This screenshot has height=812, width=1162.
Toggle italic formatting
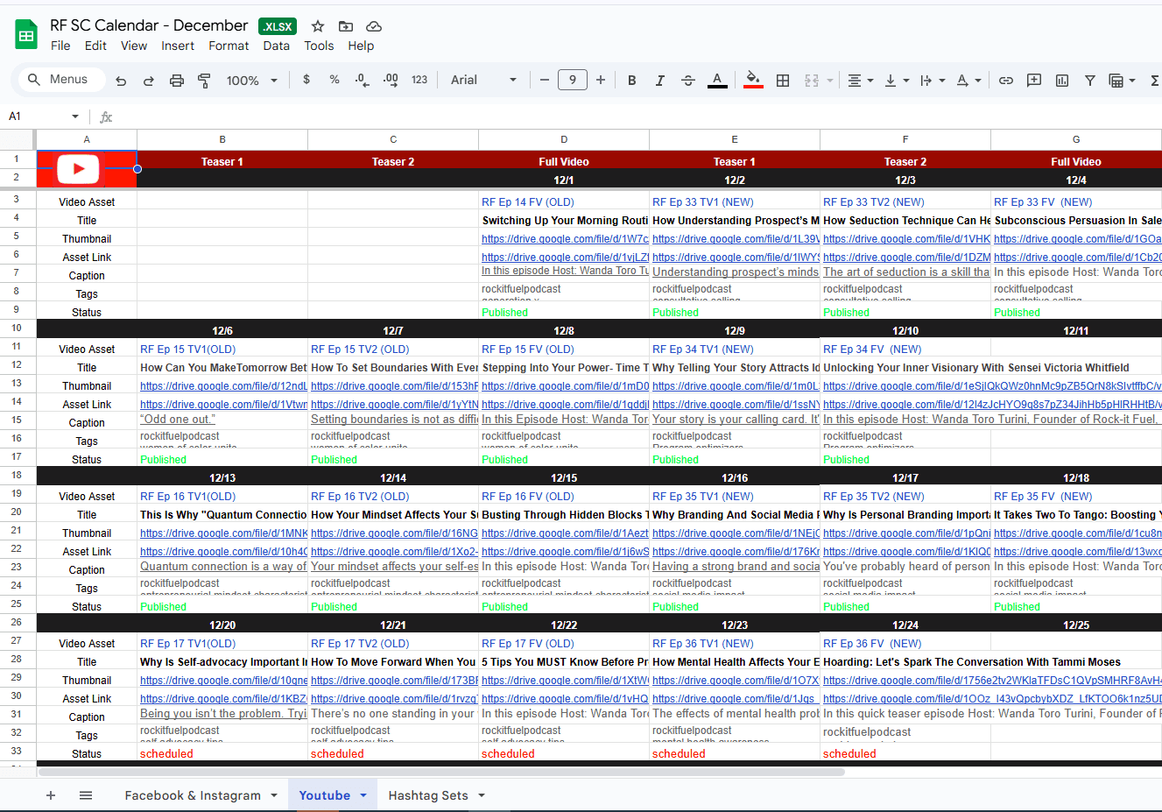click(660, 80)
